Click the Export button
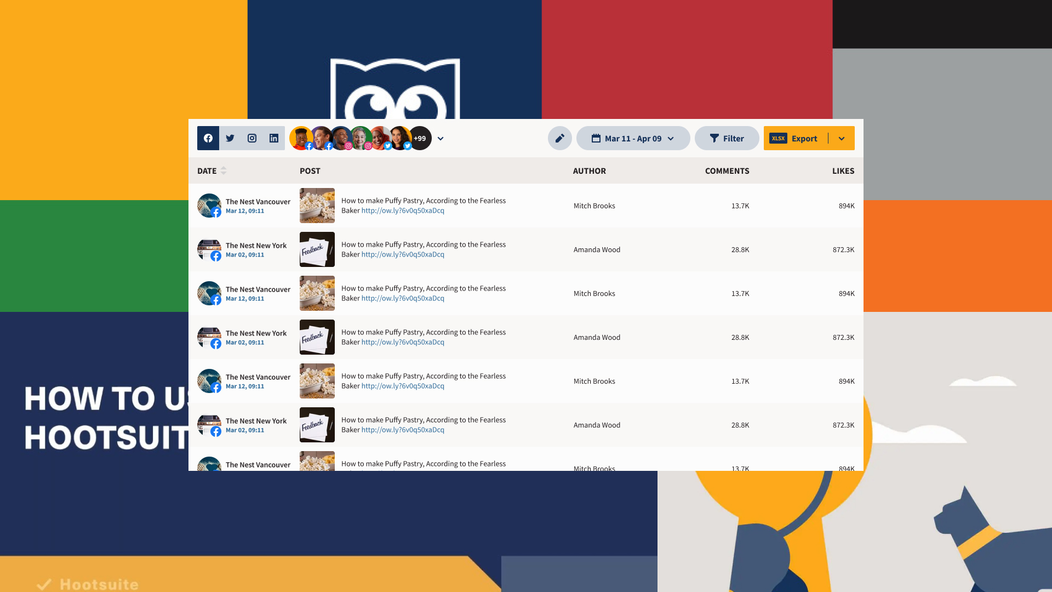Image resolution: width=1052 pixels, height=592 pixels. point(804,138)
